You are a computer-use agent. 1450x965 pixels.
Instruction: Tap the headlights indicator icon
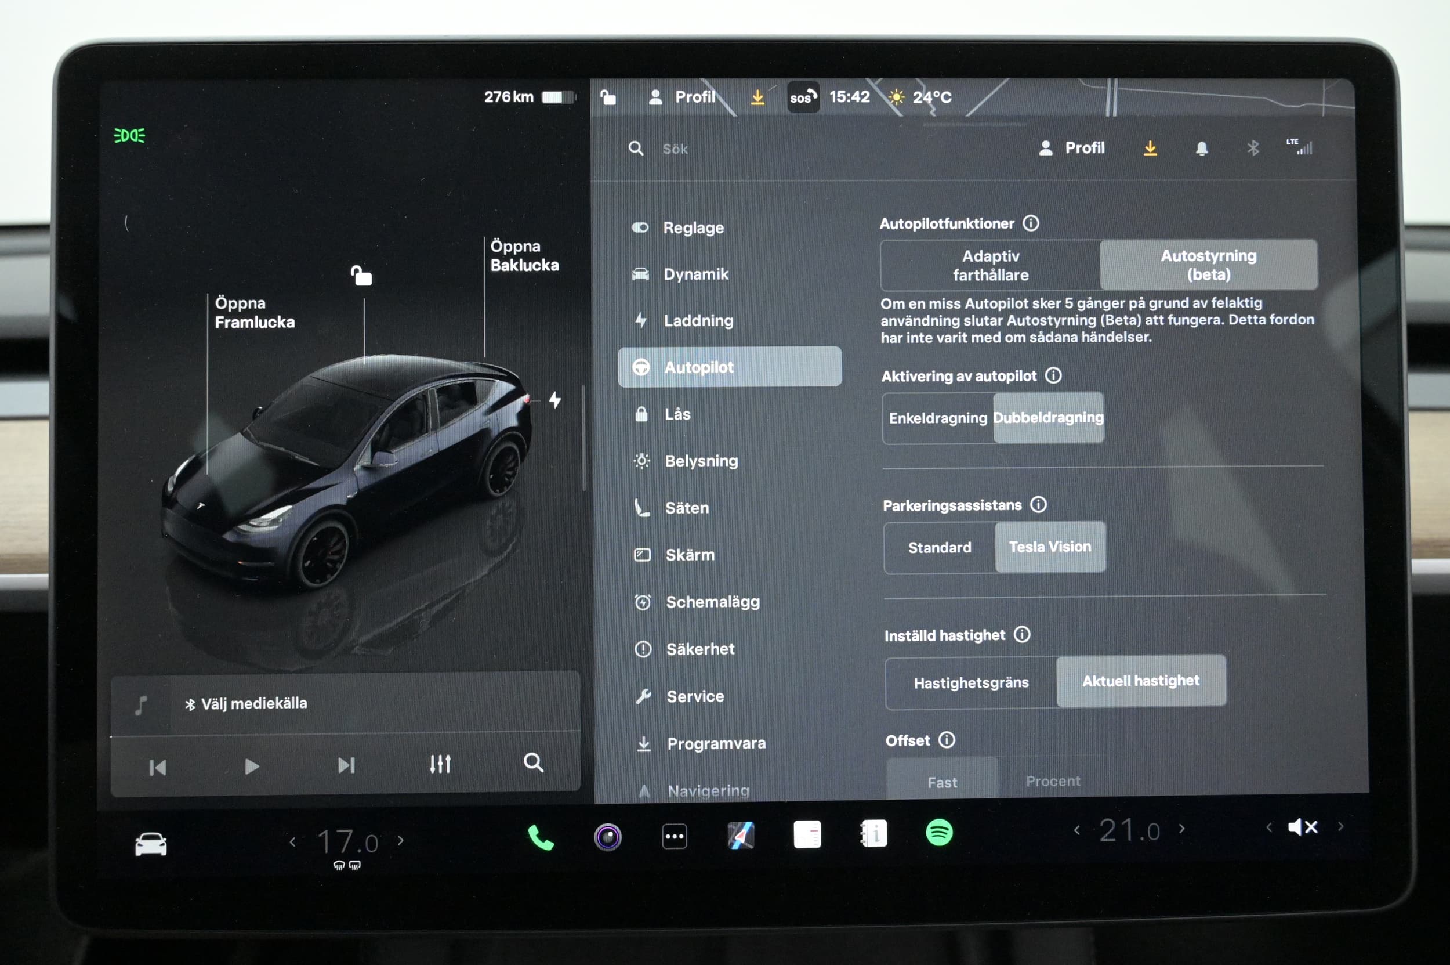point(130,135)
